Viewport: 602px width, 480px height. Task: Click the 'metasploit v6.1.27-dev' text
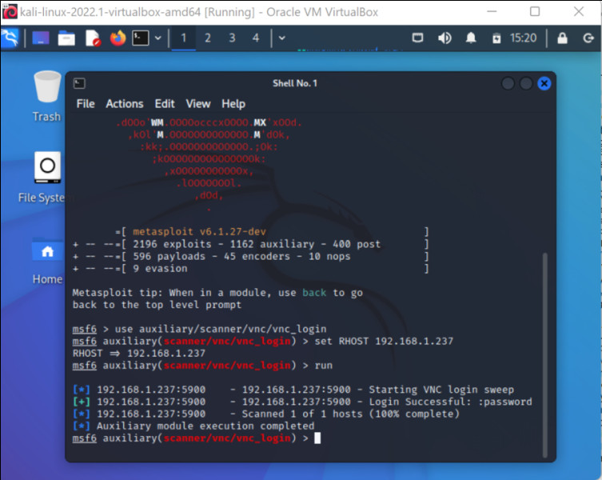point(199,232)
